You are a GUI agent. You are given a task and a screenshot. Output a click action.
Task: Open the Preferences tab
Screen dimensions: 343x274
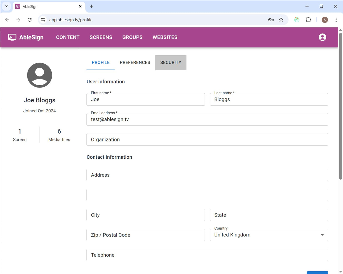pos(135,63)
